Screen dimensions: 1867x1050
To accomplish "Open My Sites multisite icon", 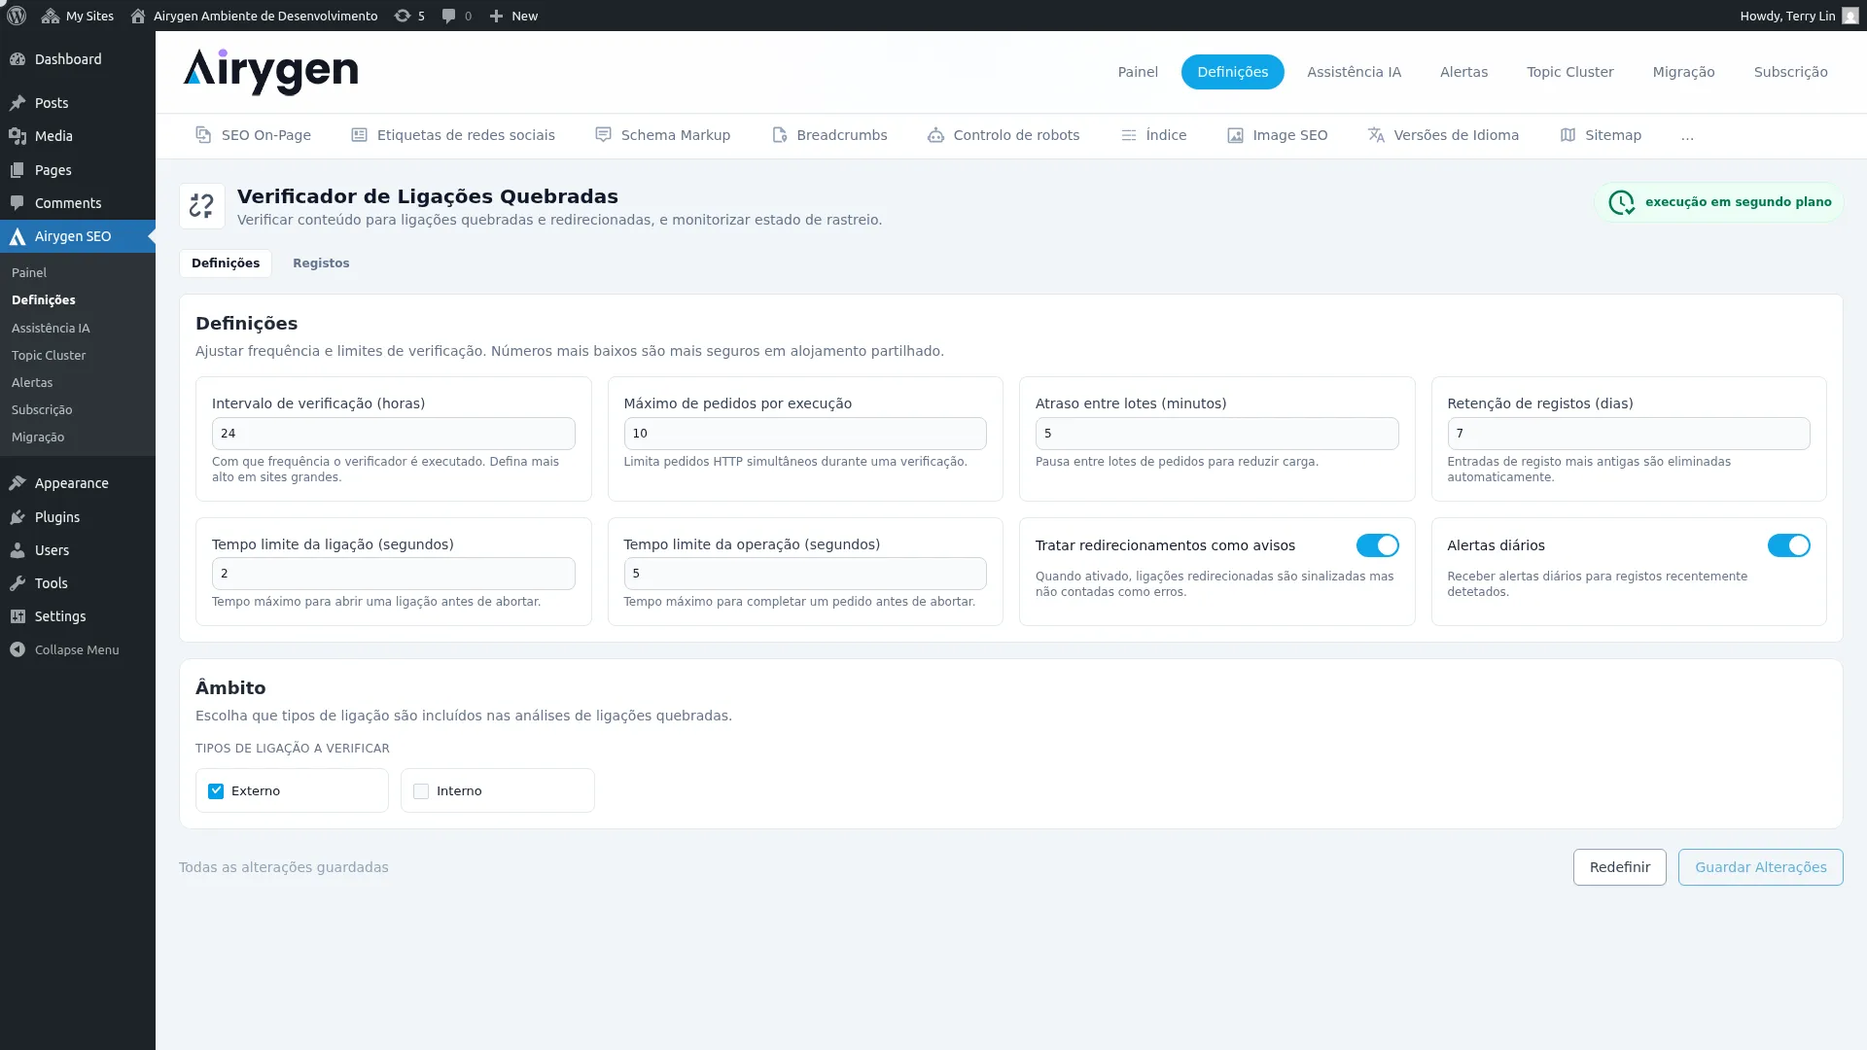I will (51, 16).
